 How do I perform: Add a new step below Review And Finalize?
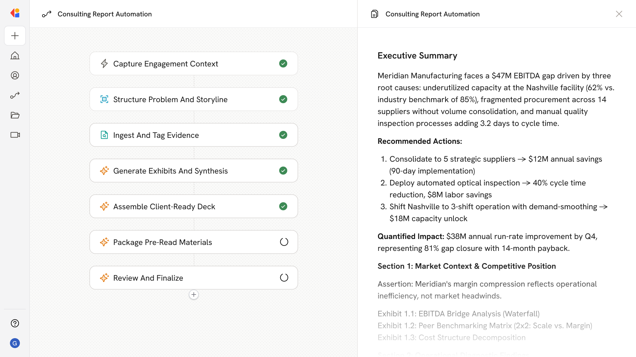click(x=194, y=295)
